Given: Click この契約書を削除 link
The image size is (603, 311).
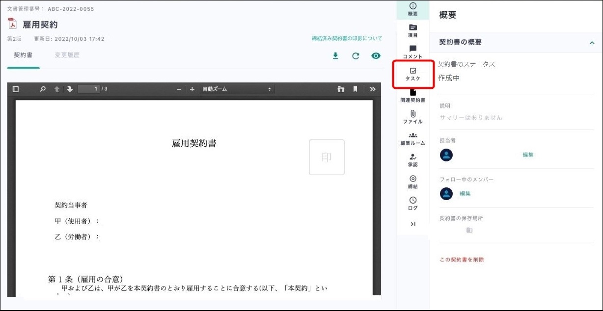Looking at the screenshot, I should pyautogui.click(x=462, y=259).
